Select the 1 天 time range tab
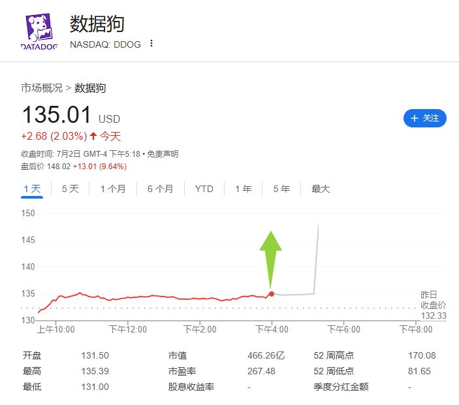 [32, 189]
